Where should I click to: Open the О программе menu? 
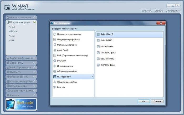pos(173,11)
